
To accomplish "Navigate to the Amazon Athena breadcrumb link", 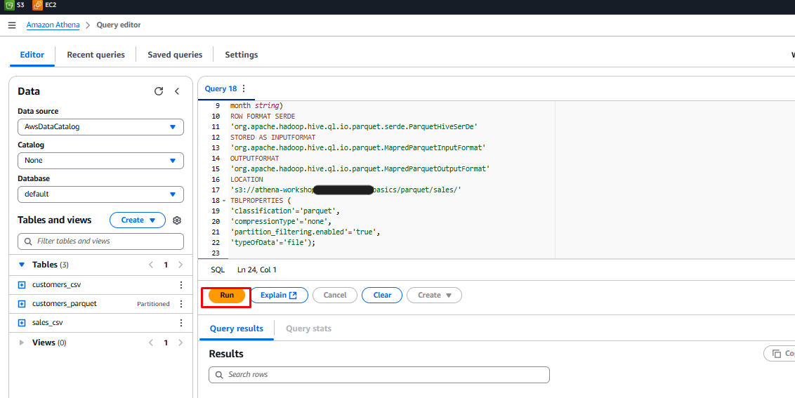I will (x=53, y=25).
